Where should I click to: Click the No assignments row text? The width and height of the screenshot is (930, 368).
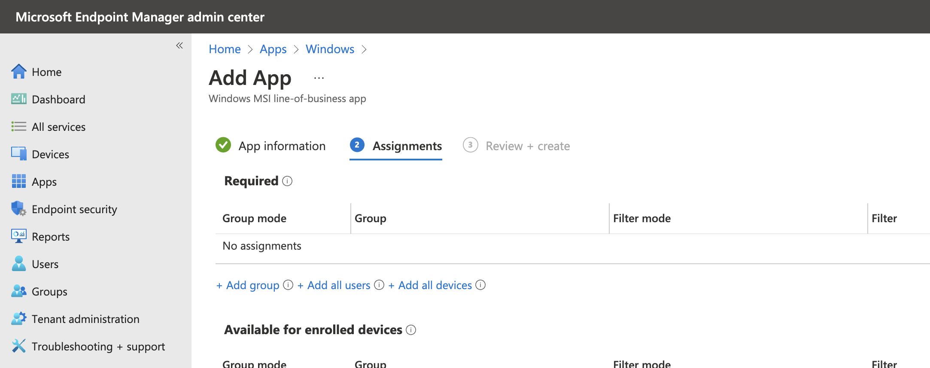(262, 246)
